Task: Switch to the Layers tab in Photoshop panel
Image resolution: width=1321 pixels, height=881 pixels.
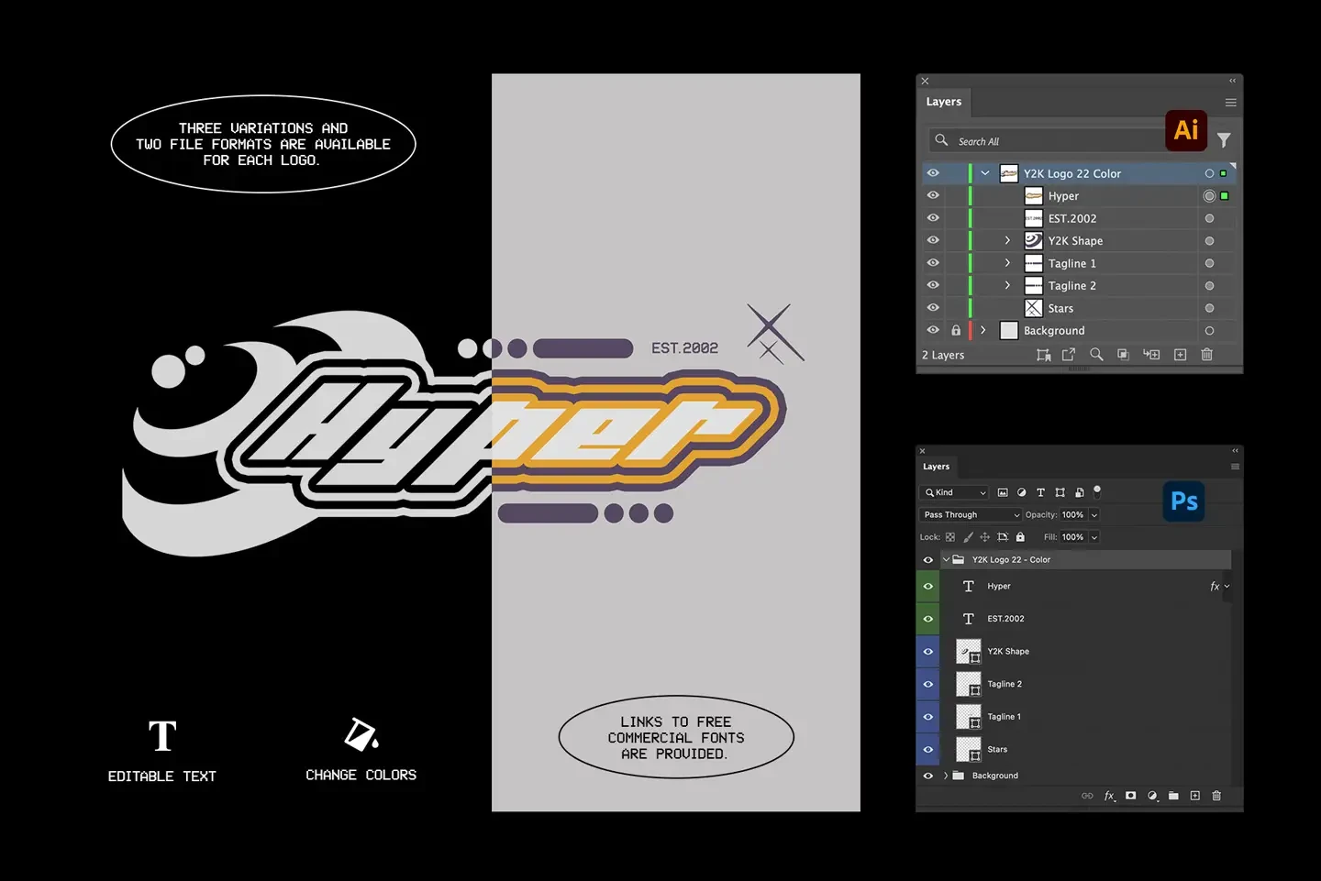Action: point(936,467)
